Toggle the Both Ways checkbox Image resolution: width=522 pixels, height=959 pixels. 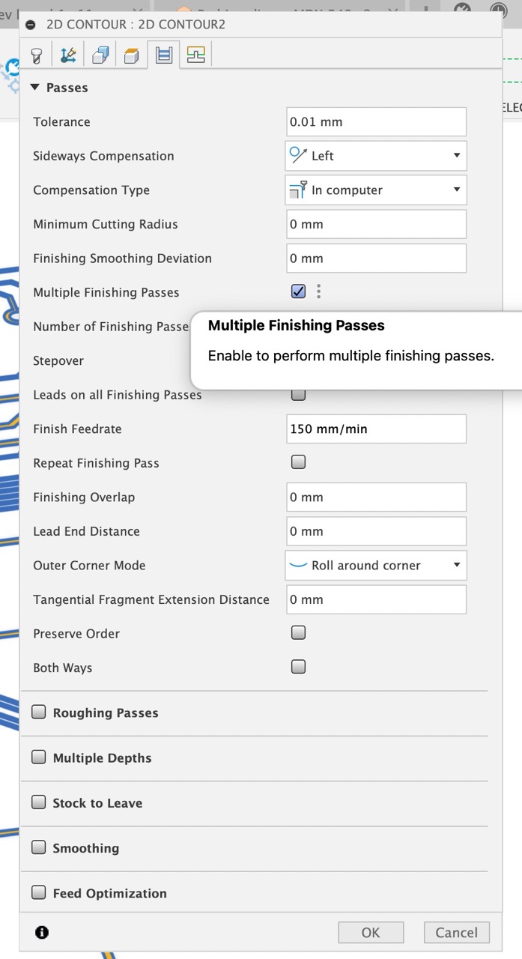298,667
